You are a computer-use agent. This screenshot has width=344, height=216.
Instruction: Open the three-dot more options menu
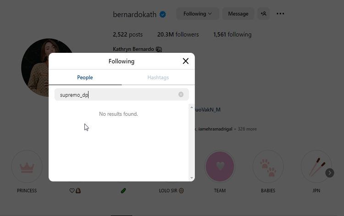[280, 14]
